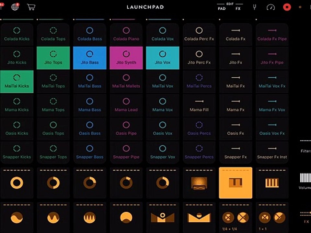Image resolution: width=311 pixels, height=233 pixels.
Task: Launch the Jito Perc Fx pad
Action: pyautogui.click(x=199, y=58)
